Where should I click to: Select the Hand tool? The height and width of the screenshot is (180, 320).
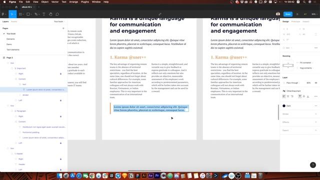(50, 14)
